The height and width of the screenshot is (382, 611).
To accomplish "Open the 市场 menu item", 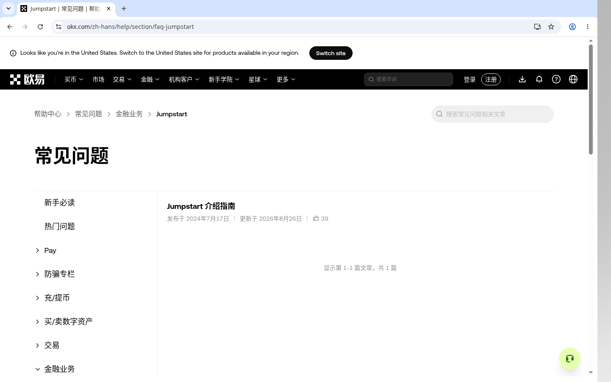I will tap(98, 79).
